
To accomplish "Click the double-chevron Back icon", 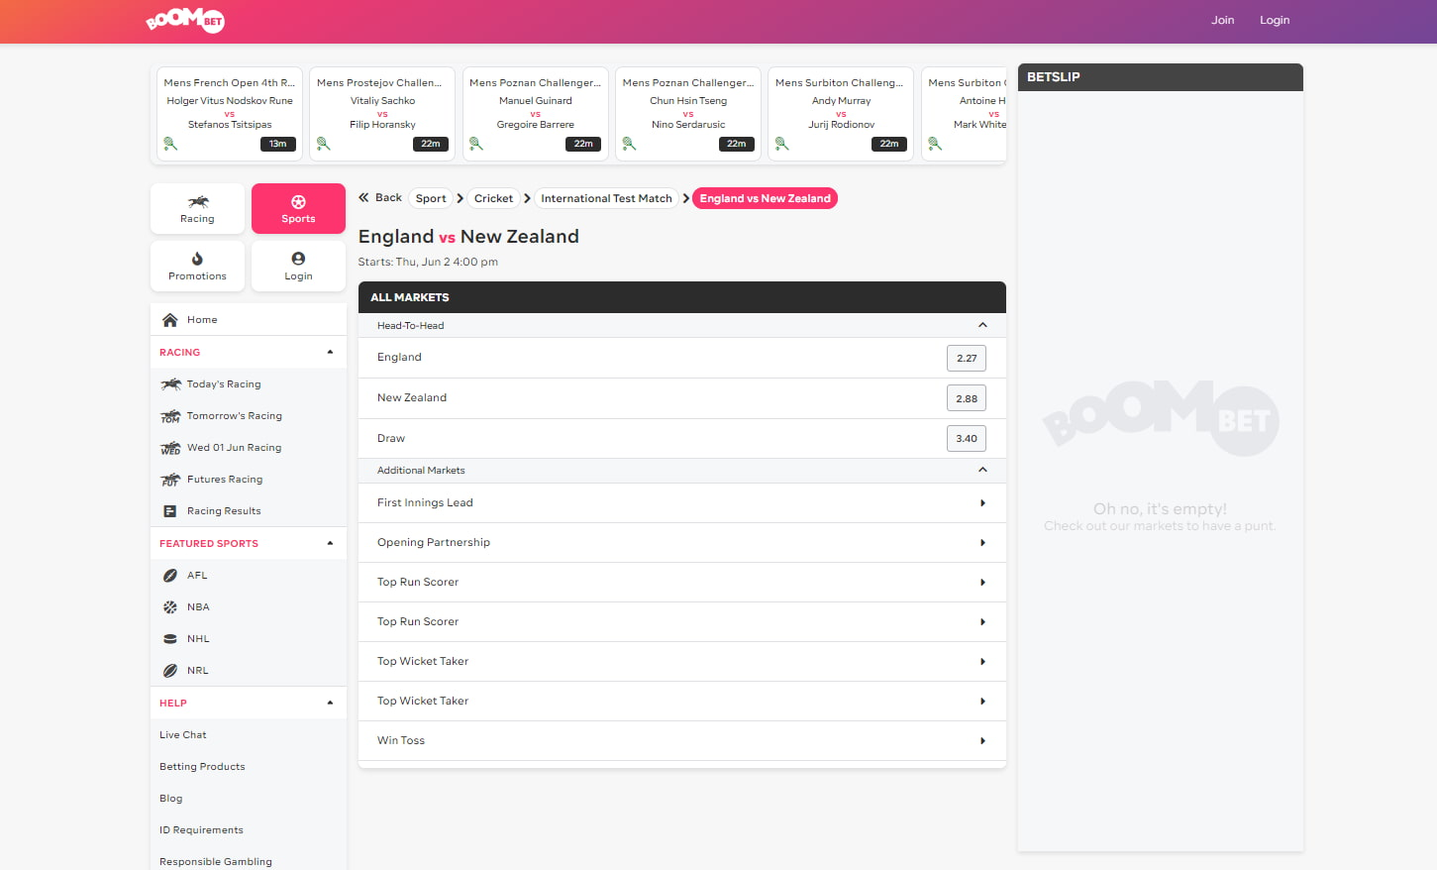I will tap(363, 197).
